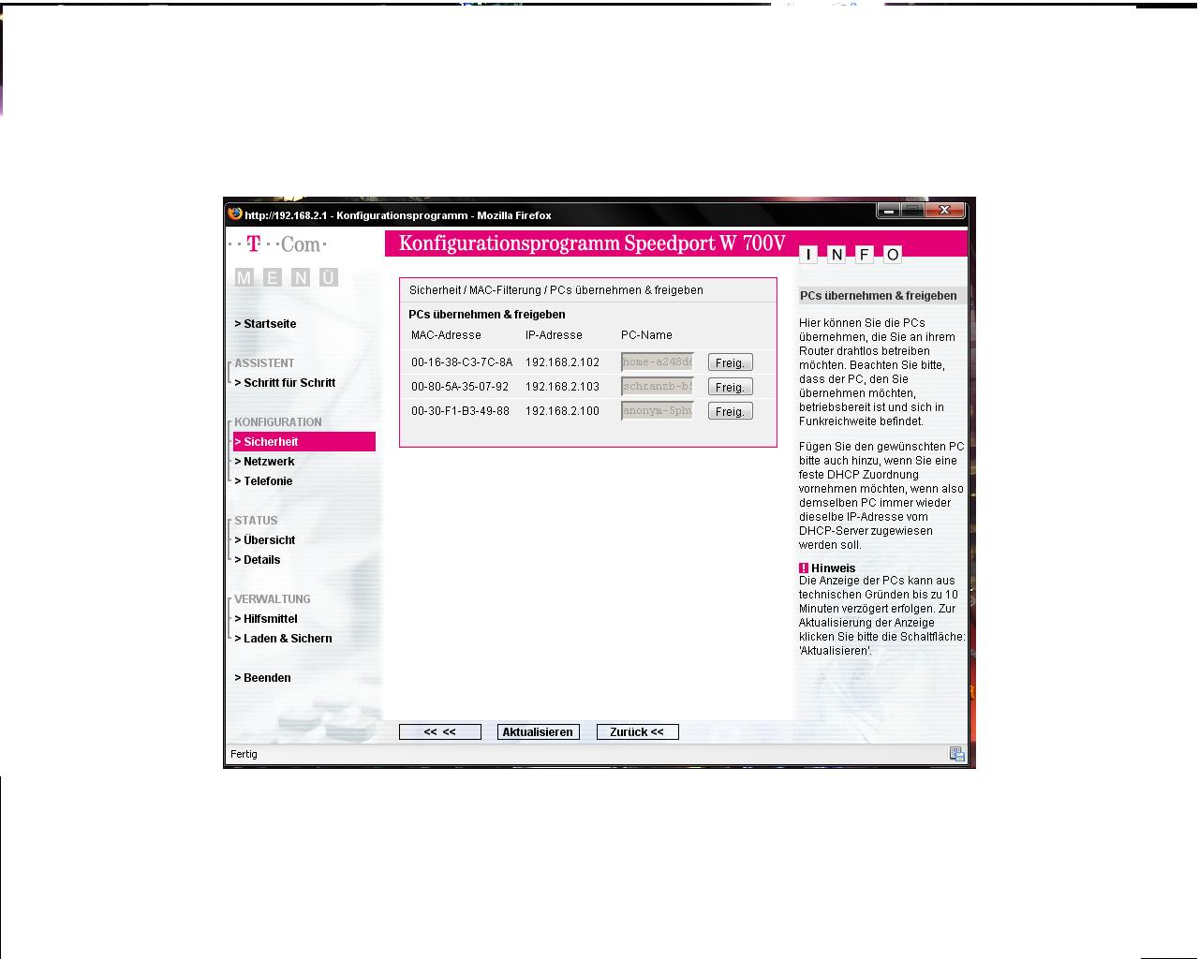Screen dimensions: 1199x959
Task: Click Beenden to log out
Action: [x=262, y=677]
